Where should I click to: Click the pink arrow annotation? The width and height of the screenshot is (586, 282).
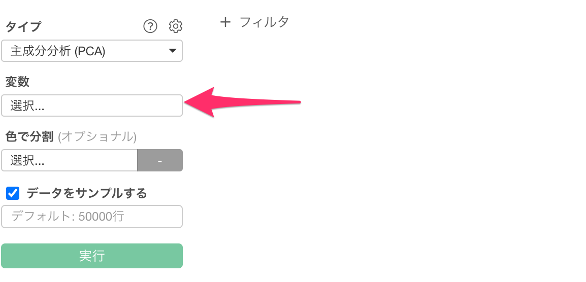[x=243, y=102]
